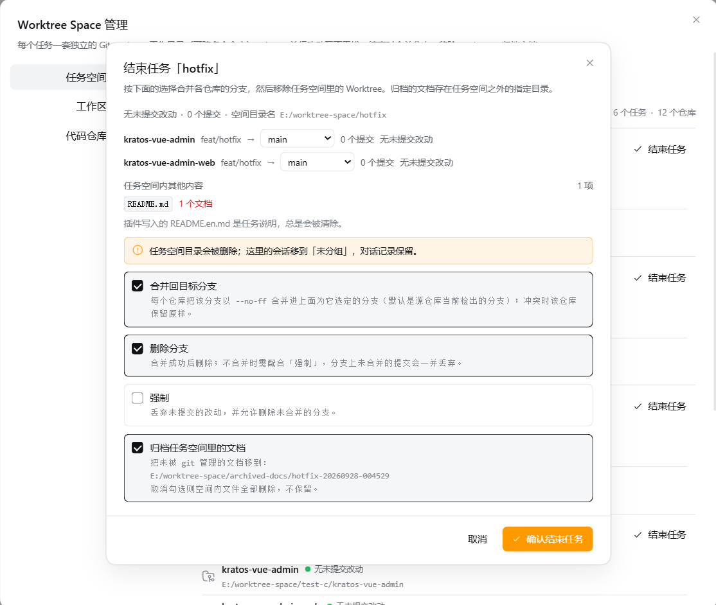Click the red 1 个文档 label

click(x=195, y=204)
